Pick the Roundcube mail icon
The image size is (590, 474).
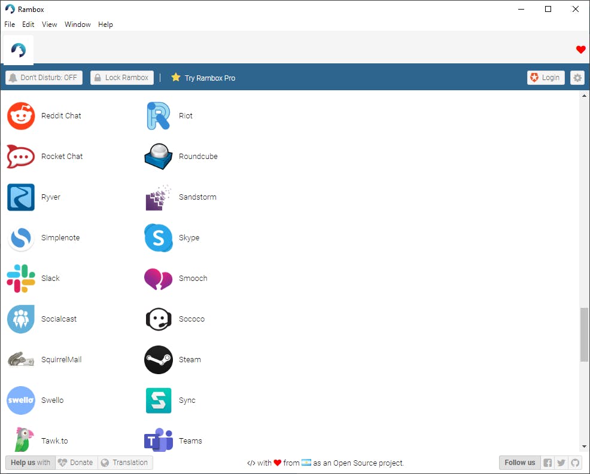pos(159,157)
